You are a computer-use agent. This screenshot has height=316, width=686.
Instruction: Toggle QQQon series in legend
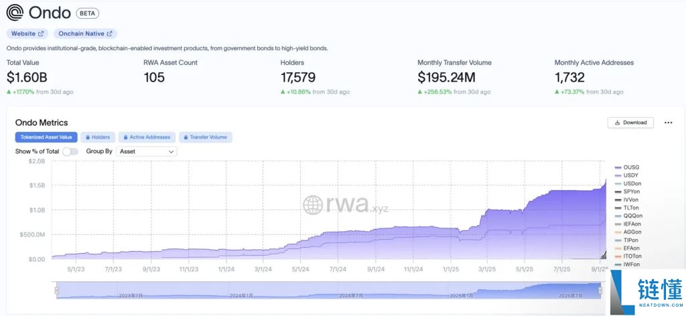point(628,216)
